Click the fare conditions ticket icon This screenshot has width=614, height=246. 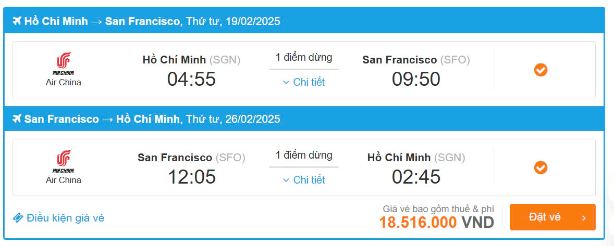pyautogui.click(x=18, y=218)
